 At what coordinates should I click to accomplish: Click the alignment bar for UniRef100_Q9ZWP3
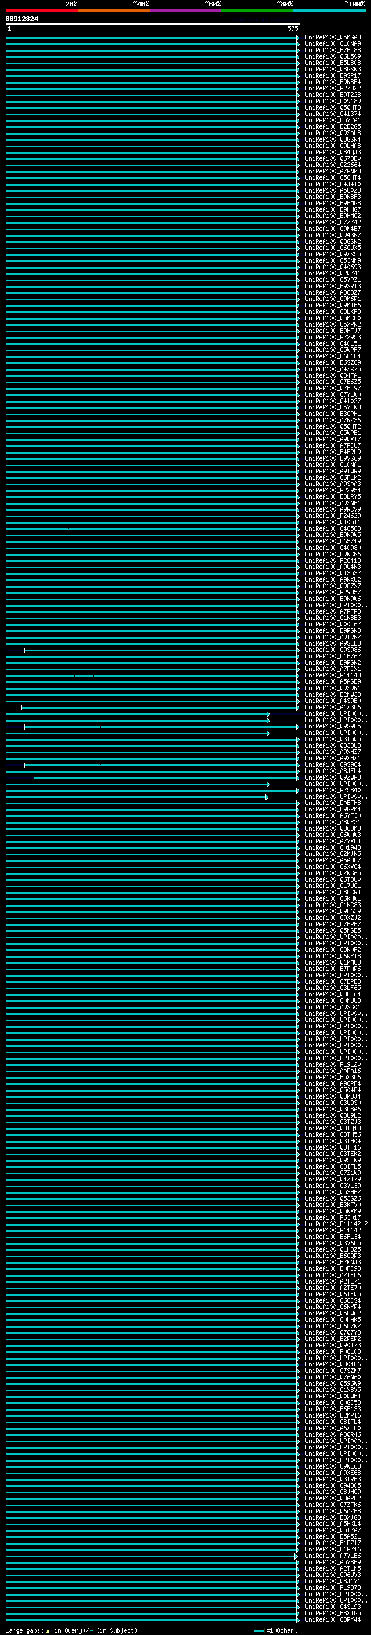point(166,778)
